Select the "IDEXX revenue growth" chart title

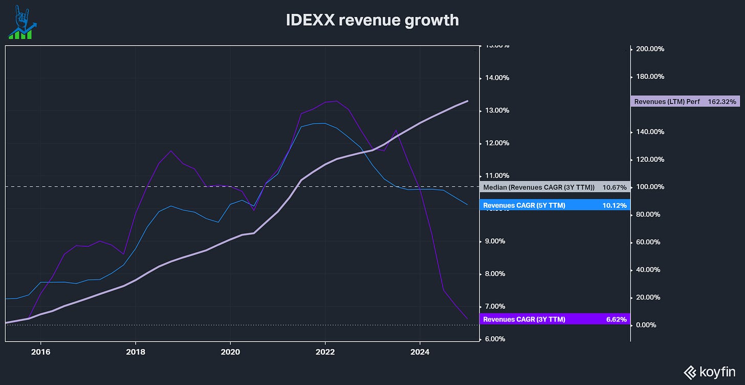[x=372, y=20]
